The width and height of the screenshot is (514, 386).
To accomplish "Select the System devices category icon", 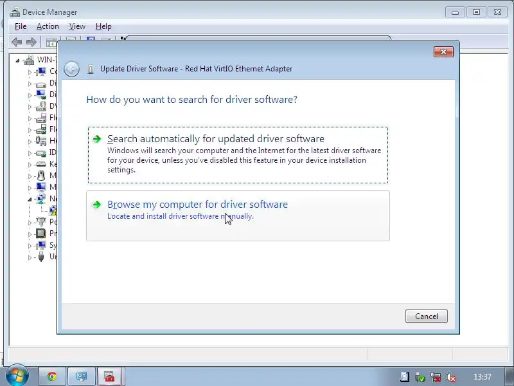I will [x=41, y=245].
